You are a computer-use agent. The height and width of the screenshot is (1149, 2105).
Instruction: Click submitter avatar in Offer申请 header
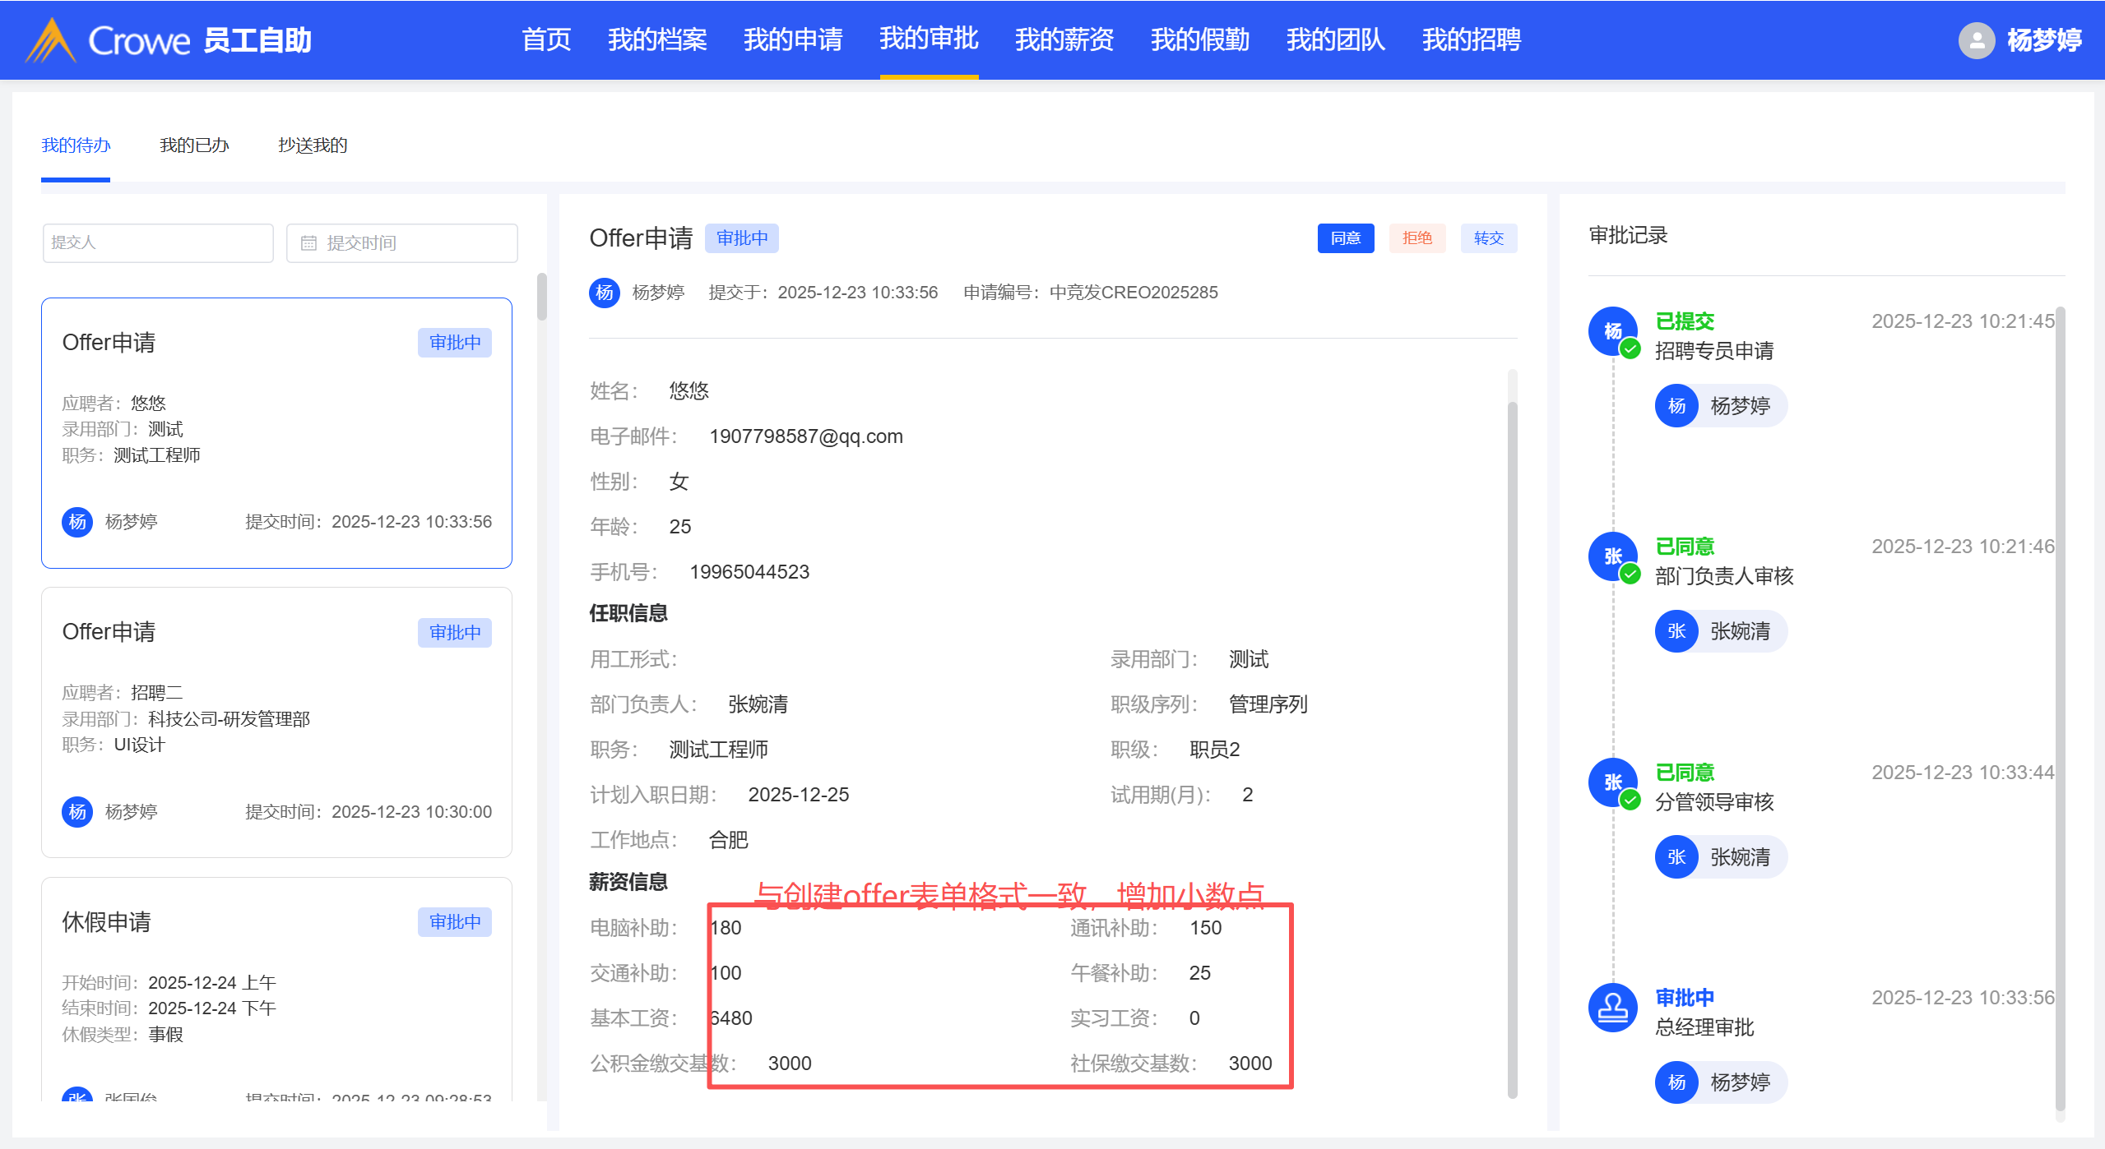pos(605,293)
